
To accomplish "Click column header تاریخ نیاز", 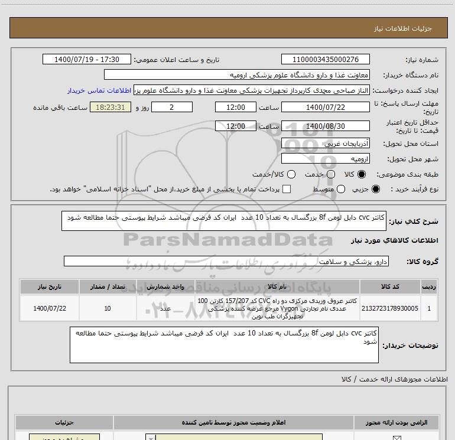I will [x=50, y=286].
